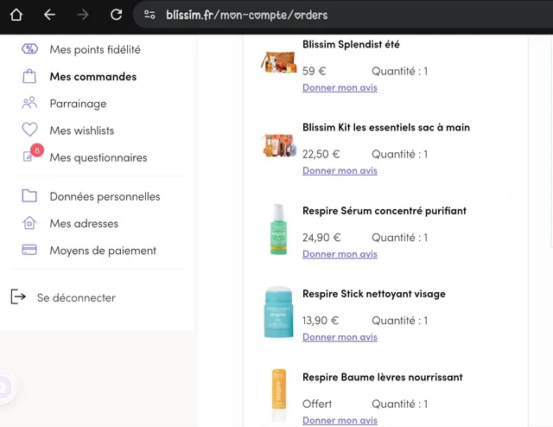Click the title Blissim Splendist été
The image size is (553, 427).
click(351, 44)
